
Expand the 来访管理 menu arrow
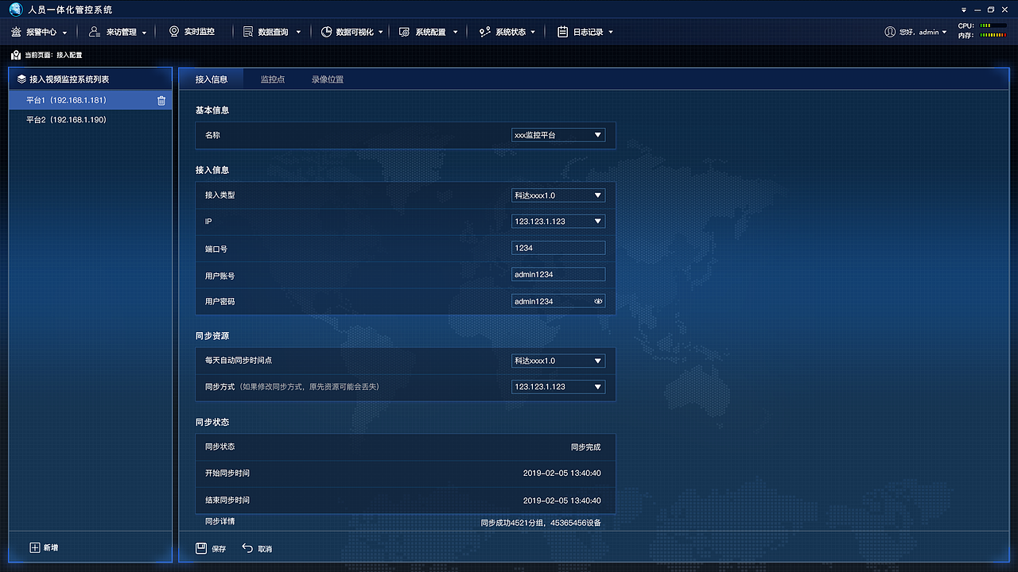click(x=144, y=33)
